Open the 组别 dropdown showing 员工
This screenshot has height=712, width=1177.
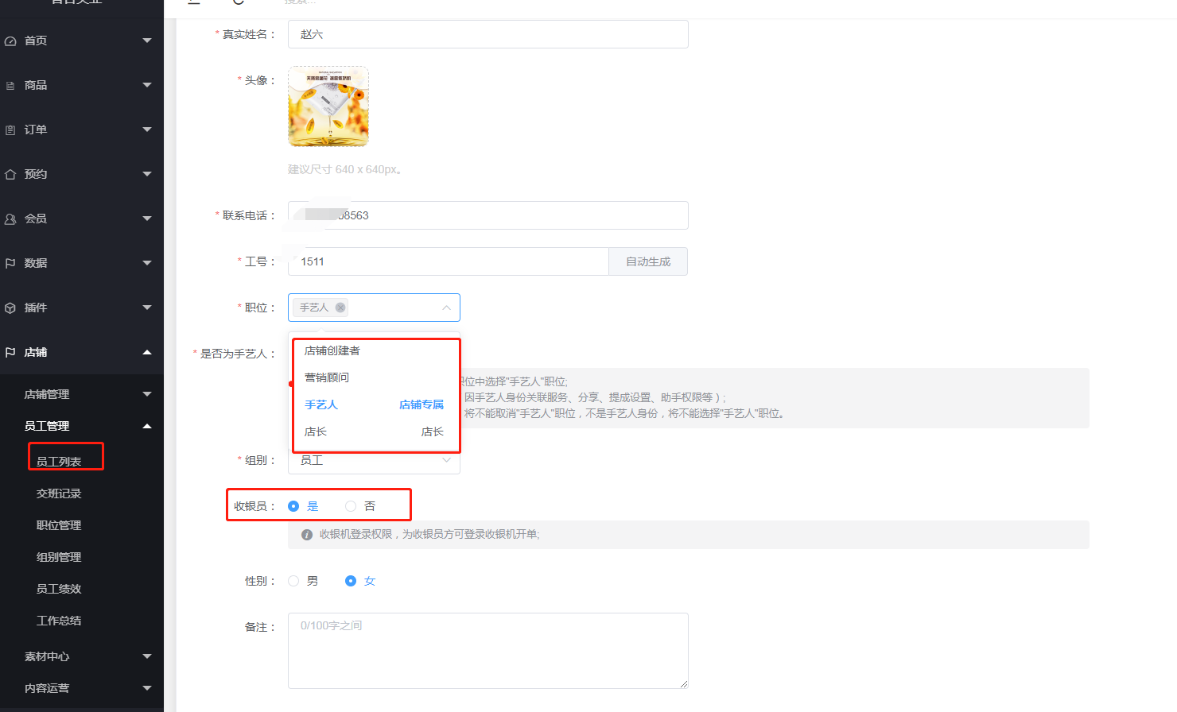pyautogui.click(x=374, y=461)
